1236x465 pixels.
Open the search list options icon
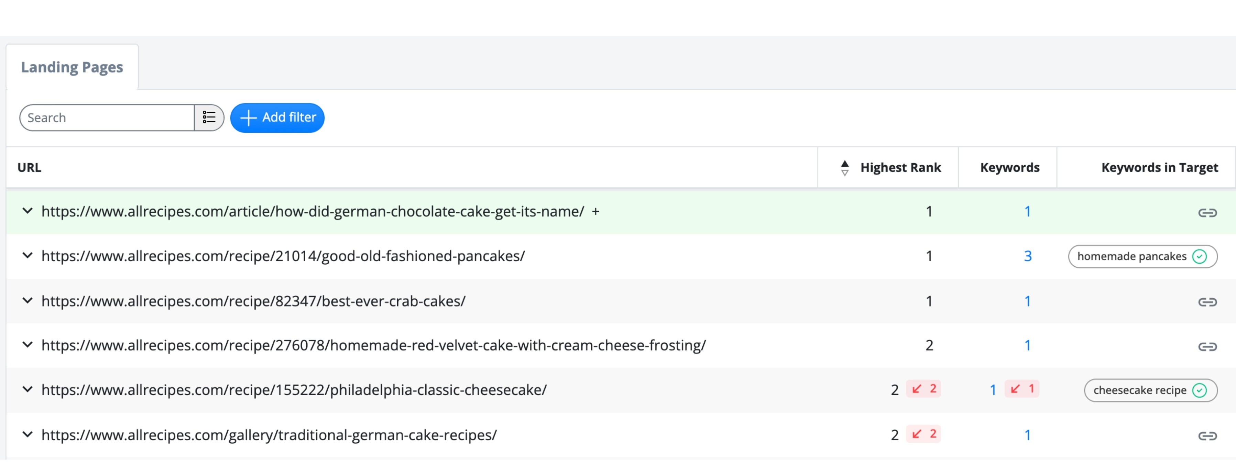click(x=209, y=118)
